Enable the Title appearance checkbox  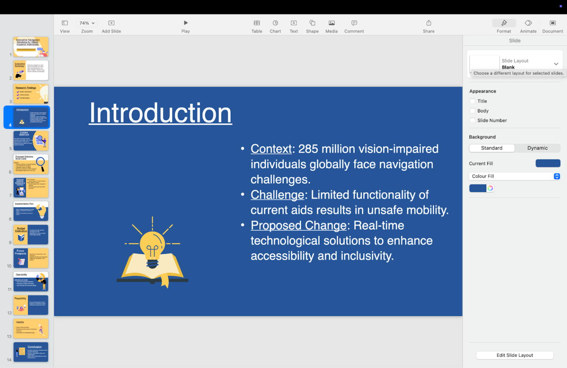click(x=472, y=101)
